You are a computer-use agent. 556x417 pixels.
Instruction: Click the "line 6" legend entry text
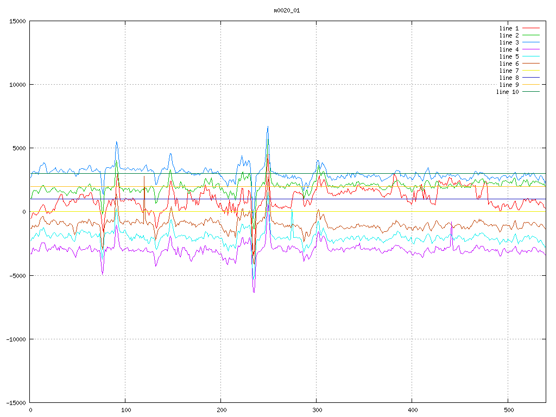coord(509,64)
